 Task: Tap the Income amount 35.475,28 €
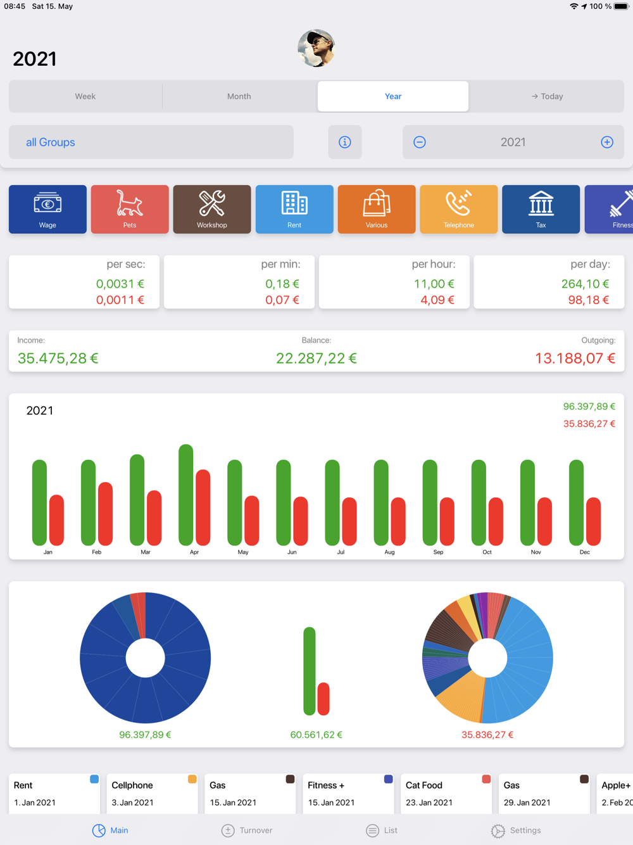[x=58, y=359]
